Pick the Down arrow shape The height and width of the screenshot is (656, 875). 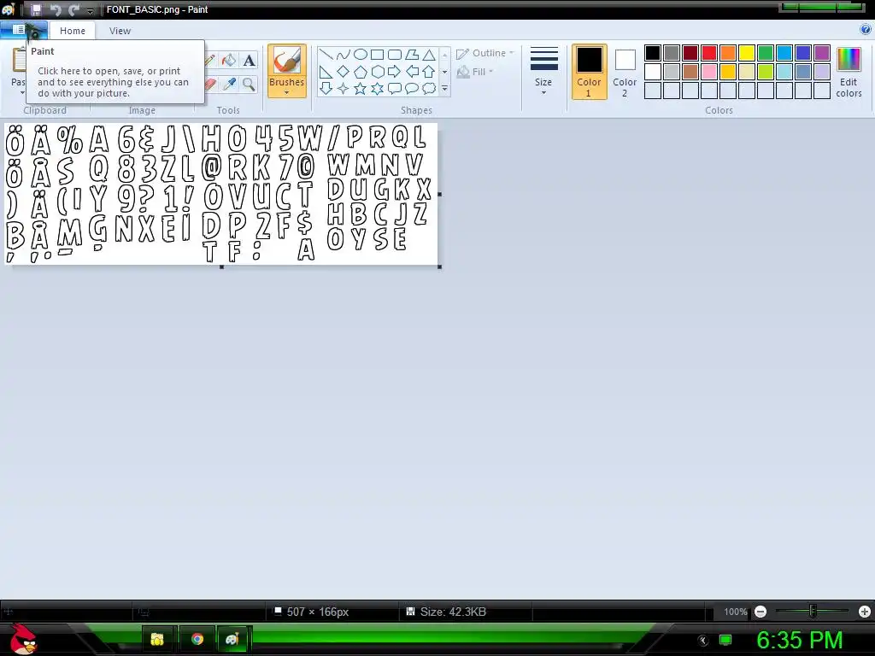(326, 88)
